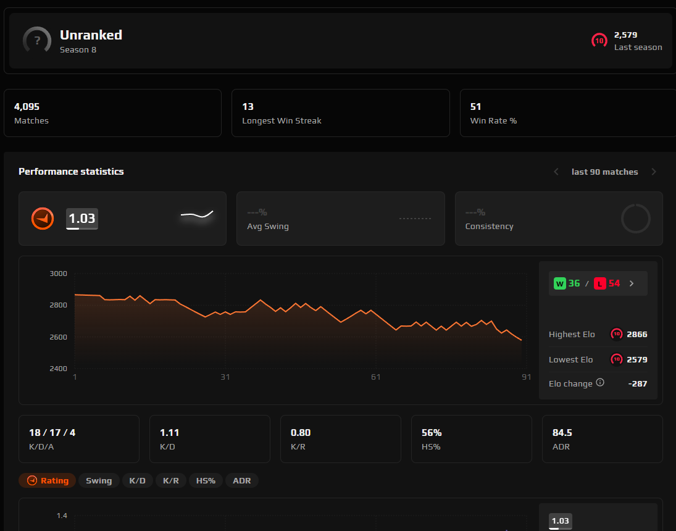Click the 56% HS% stat card
676x531 pixels.
point(472,439)
